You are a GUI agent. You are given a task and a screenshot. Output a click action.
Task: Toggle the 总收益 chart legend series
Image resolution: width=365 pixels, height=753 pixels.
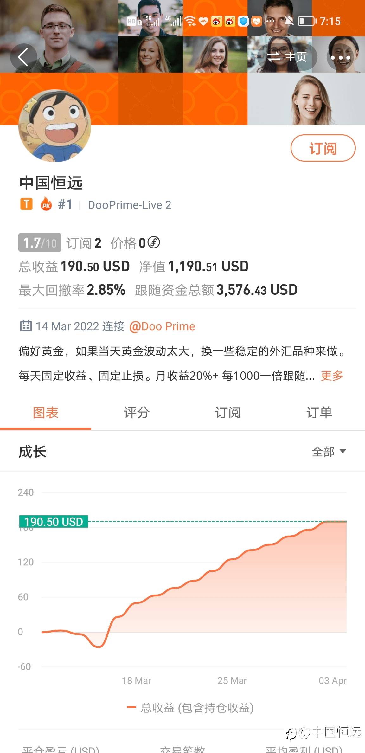pyautogui.click(x=190, y=708)
